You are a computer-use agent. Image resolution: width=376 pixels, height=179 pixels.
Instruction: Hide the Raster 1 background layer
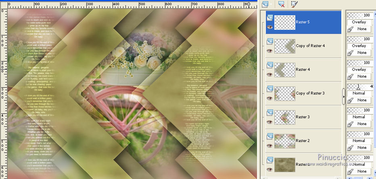click(270, 169)
